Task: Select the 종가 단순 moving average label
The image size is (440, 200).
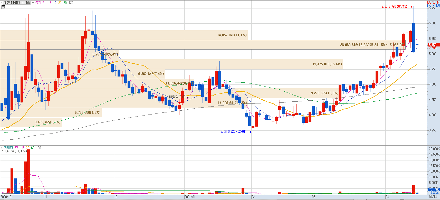Action: pos(42,3)
